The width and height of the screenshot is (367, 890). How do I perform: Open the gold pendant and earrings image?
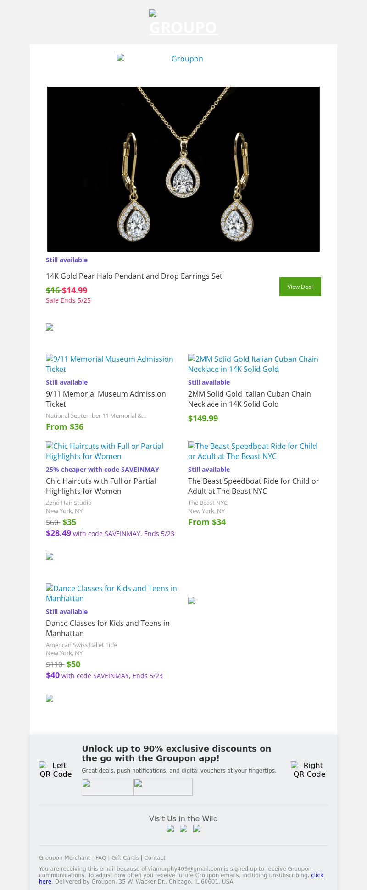[183, 169]
